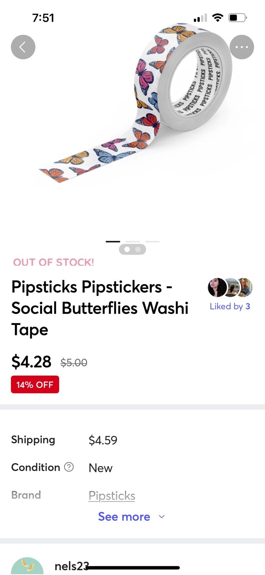The width and height of the screenshot is (265, 575).
Task: Tap the third liker's profile avatar
Action: (x=245, y=287)
